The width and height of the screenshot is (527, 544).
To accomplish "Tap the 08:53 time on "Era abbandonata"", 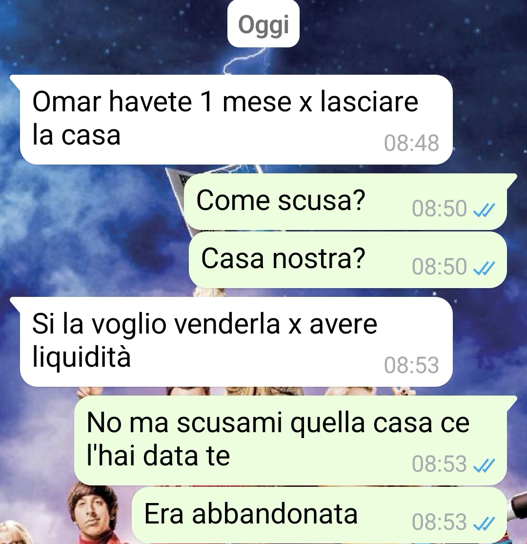I will tap(439, 522).
